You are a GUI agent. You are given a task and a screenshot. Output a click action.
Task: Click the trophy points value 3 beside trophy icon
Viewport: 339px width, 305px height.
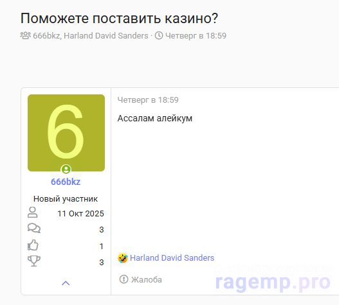(102, 262)
